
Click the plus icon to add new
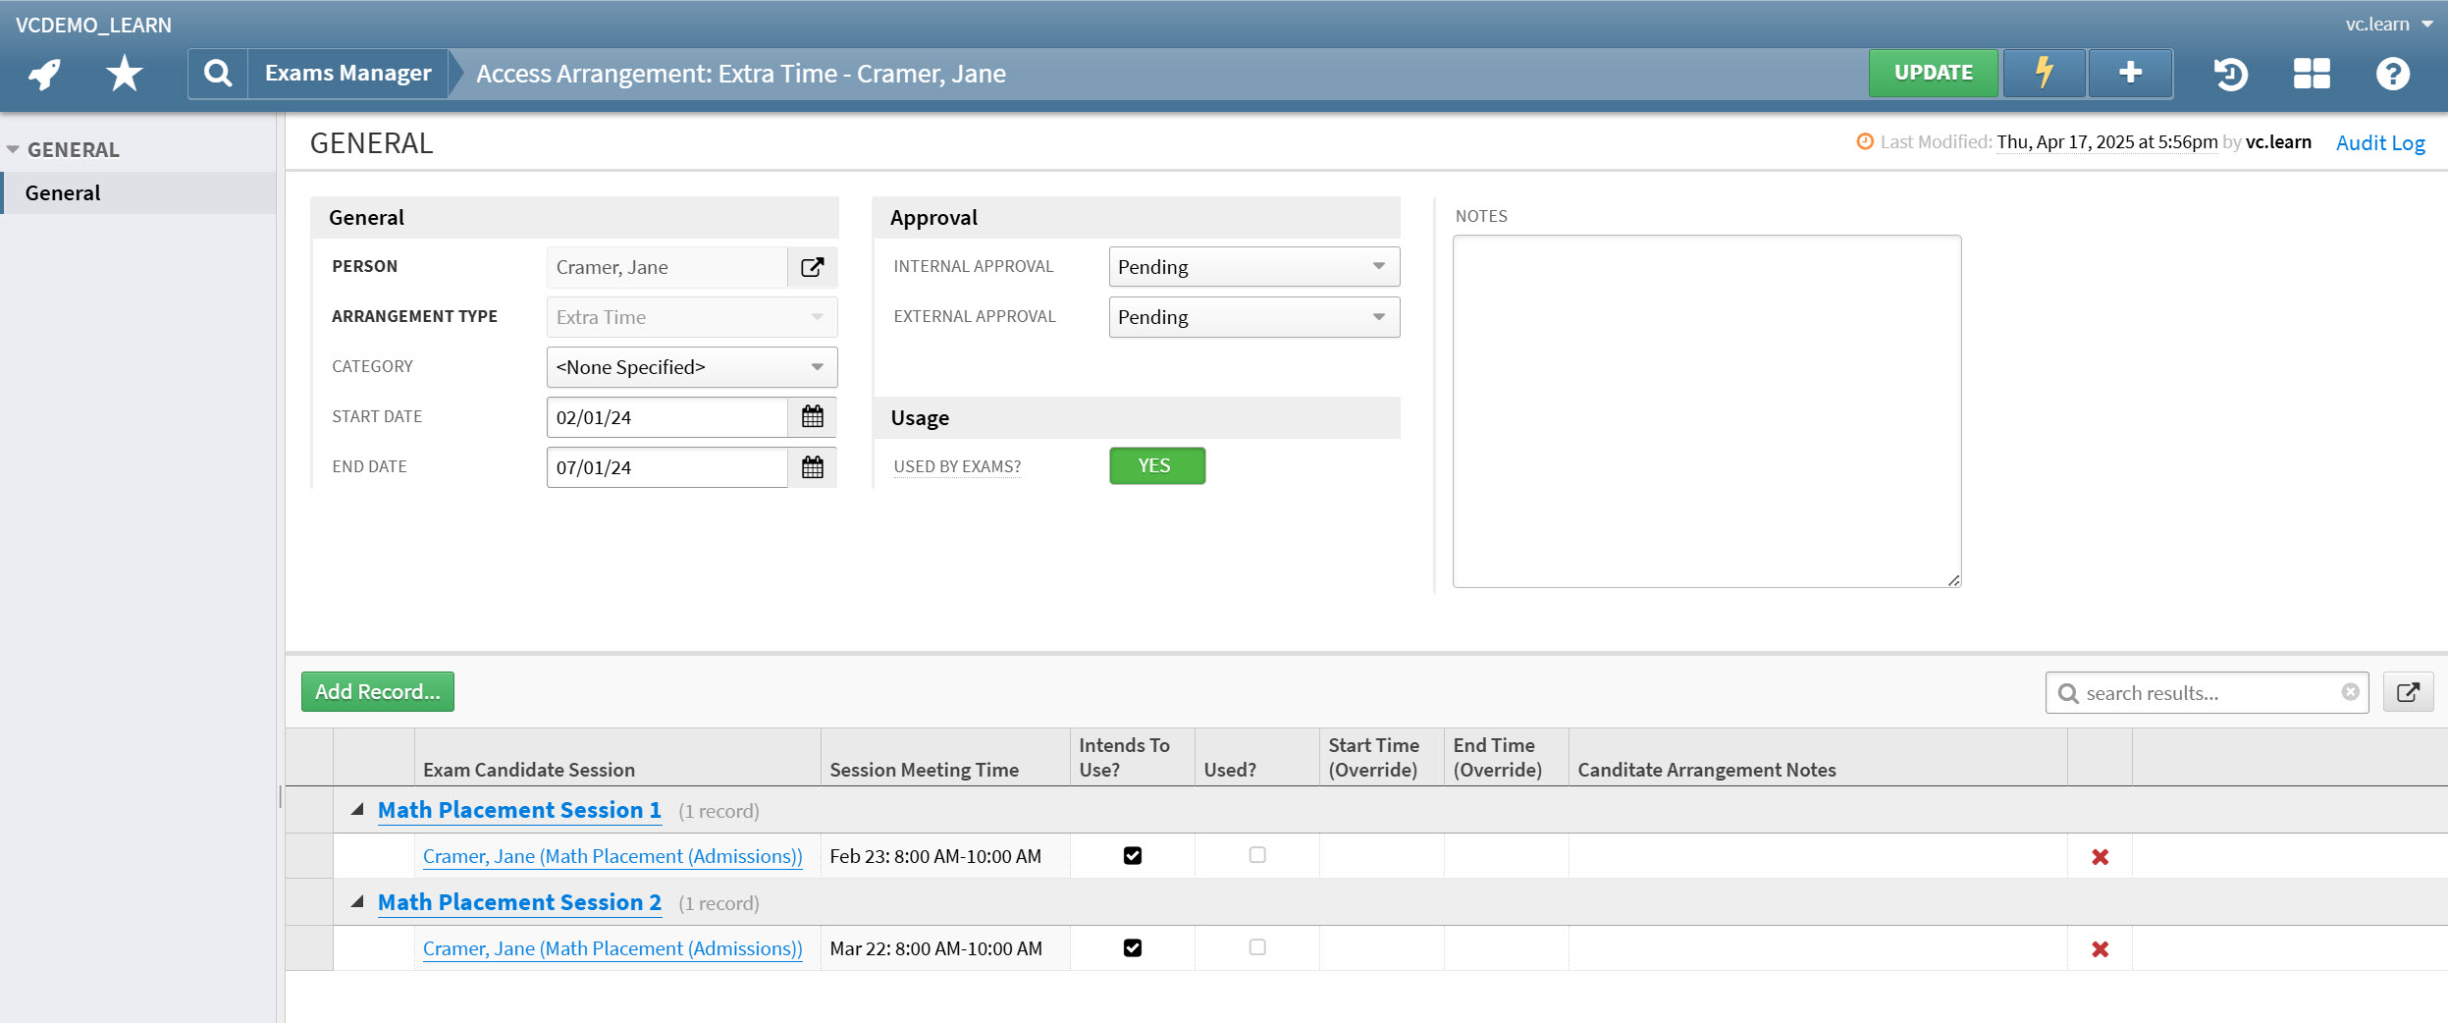(x=2130, y=74)
